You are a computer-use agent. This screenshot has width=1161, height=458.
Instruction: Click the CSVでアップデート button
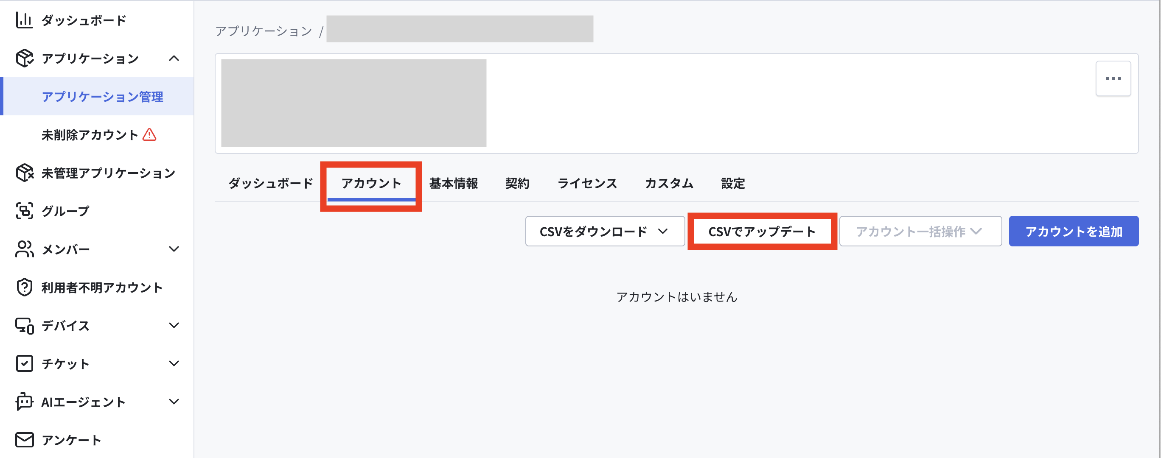click(762, 232)
